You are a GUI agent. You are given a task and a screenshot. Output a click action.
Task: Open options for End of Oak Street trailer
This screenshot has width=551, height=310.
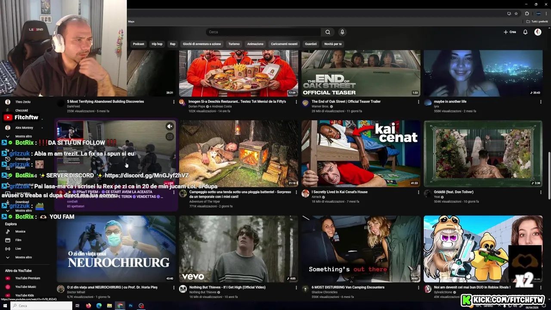point(418,102)
